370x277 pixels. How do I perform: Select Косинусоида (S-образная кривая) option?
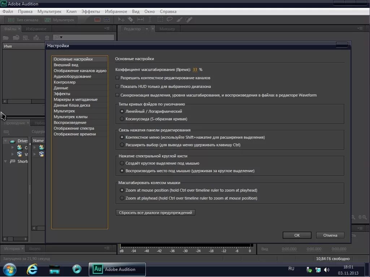(x=122, y=119)
